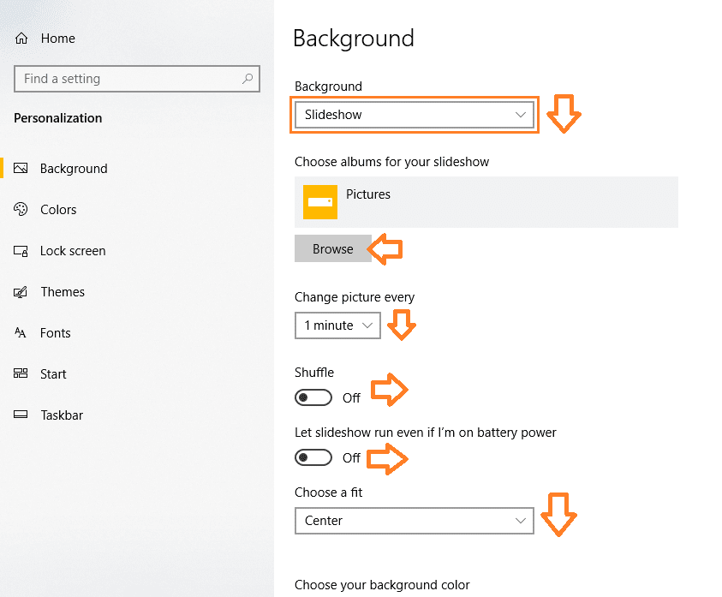Viewport: 722px width, 597px height.
Task: Select the Pictures album folder
Action: click(486, 202)
